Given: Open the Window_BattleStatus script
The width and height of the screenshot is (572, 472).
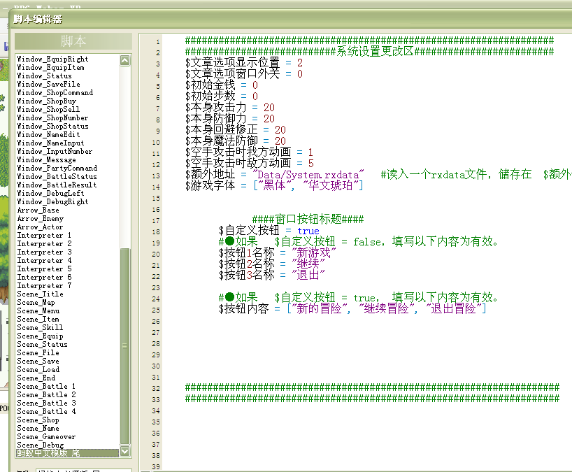Looking at the screenshot, I should 57,176.
